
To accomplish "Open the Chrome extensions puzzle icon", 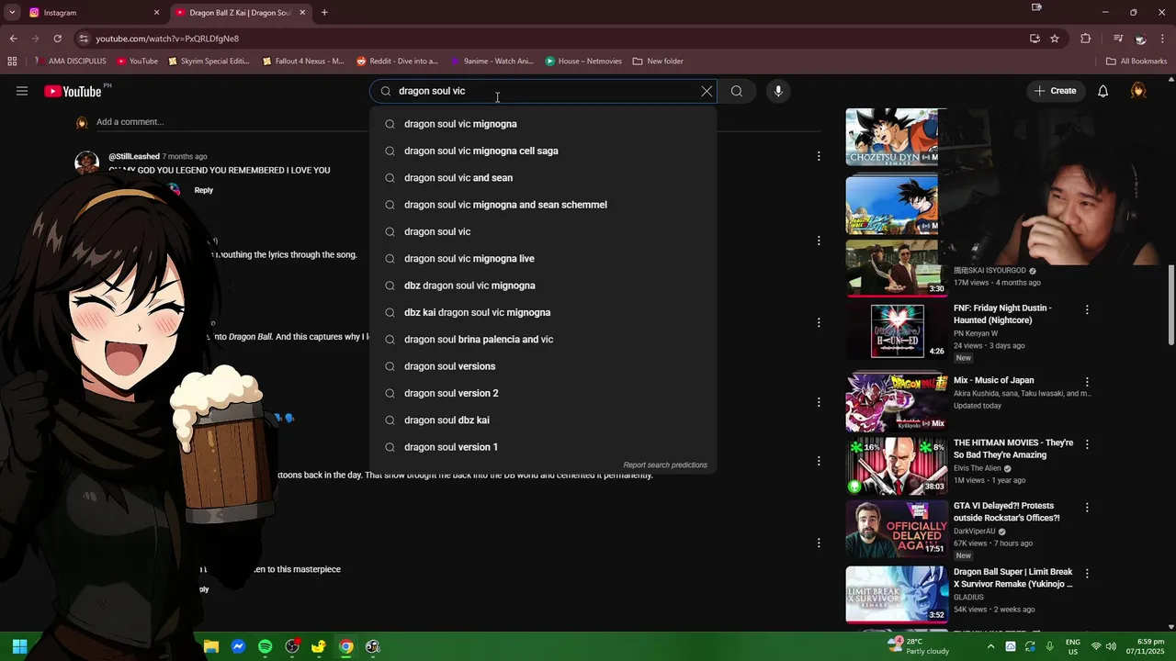I will (x=1085, y=39).
